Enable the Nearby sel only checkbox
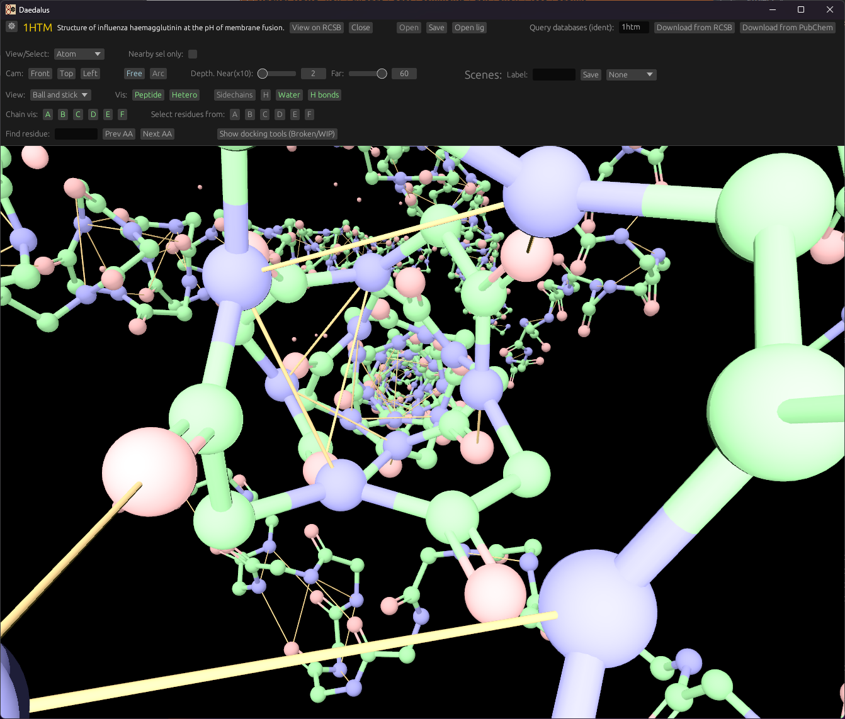 pyautogui.click(x=193, y=54)
